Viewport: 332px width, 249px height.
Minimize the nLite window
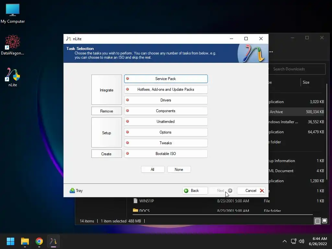231,39
